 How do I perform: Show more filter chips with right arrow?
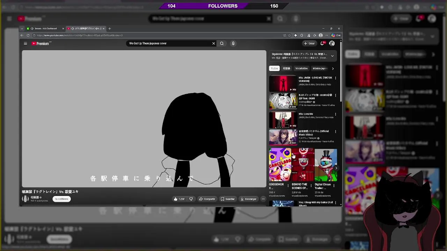[333, 68]
